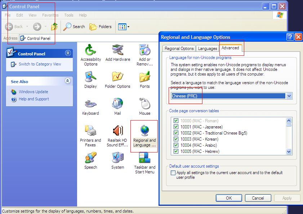This screenshot has height=214, width=303.
Task: Collapse the Control Panel sidebar section
Action: click(x=68, y=53)
